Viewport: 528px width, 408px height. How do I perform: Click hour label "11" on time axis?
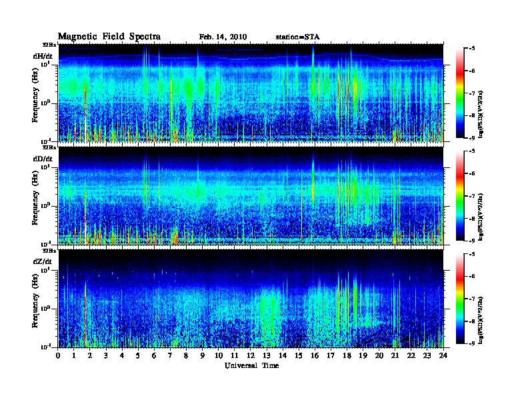click(x=235, y=355)
